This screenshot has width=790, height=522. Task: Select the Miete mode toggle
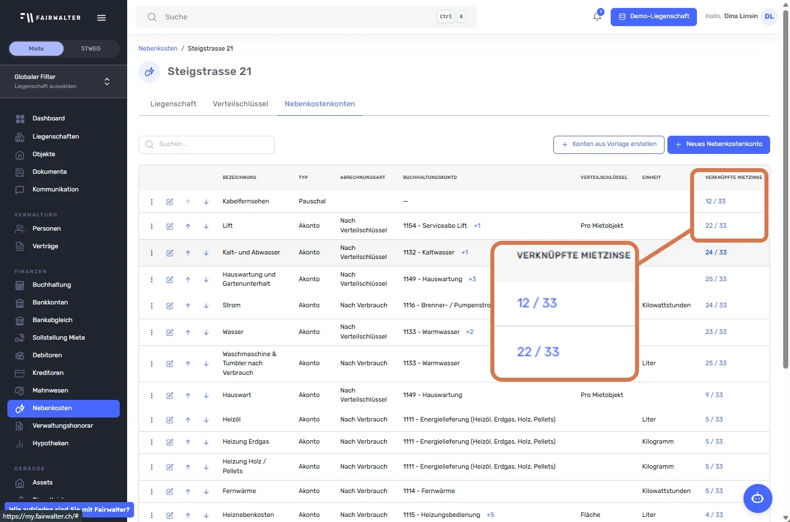pyautogui.click(x=36, y=48)
